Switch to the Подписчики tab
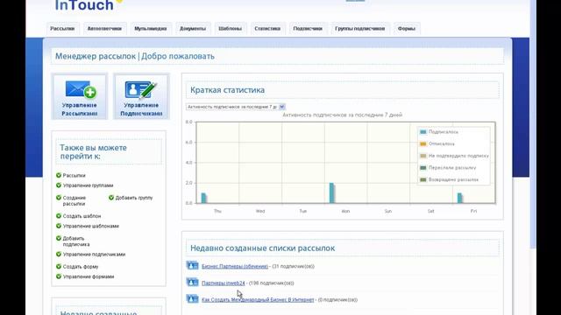The height and width of the screenshot is (315, 561). tap(308, 29)
